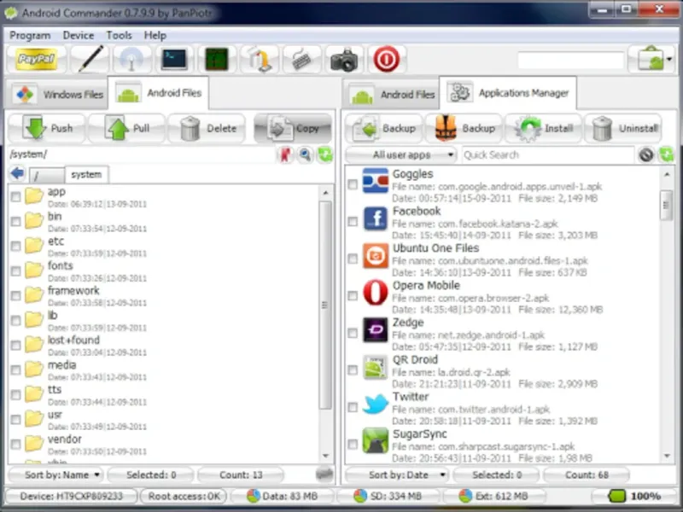Image resolution: width=683 pixels, height=512 pixels.
Task: Click the PayPal donate icon
Action: coord(37,59)
